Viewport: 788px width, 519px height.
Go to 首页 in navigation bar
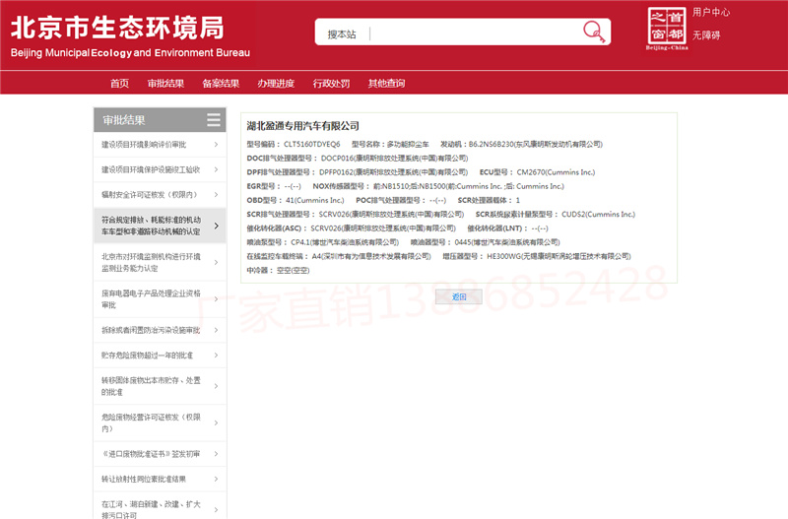point(119,83)
